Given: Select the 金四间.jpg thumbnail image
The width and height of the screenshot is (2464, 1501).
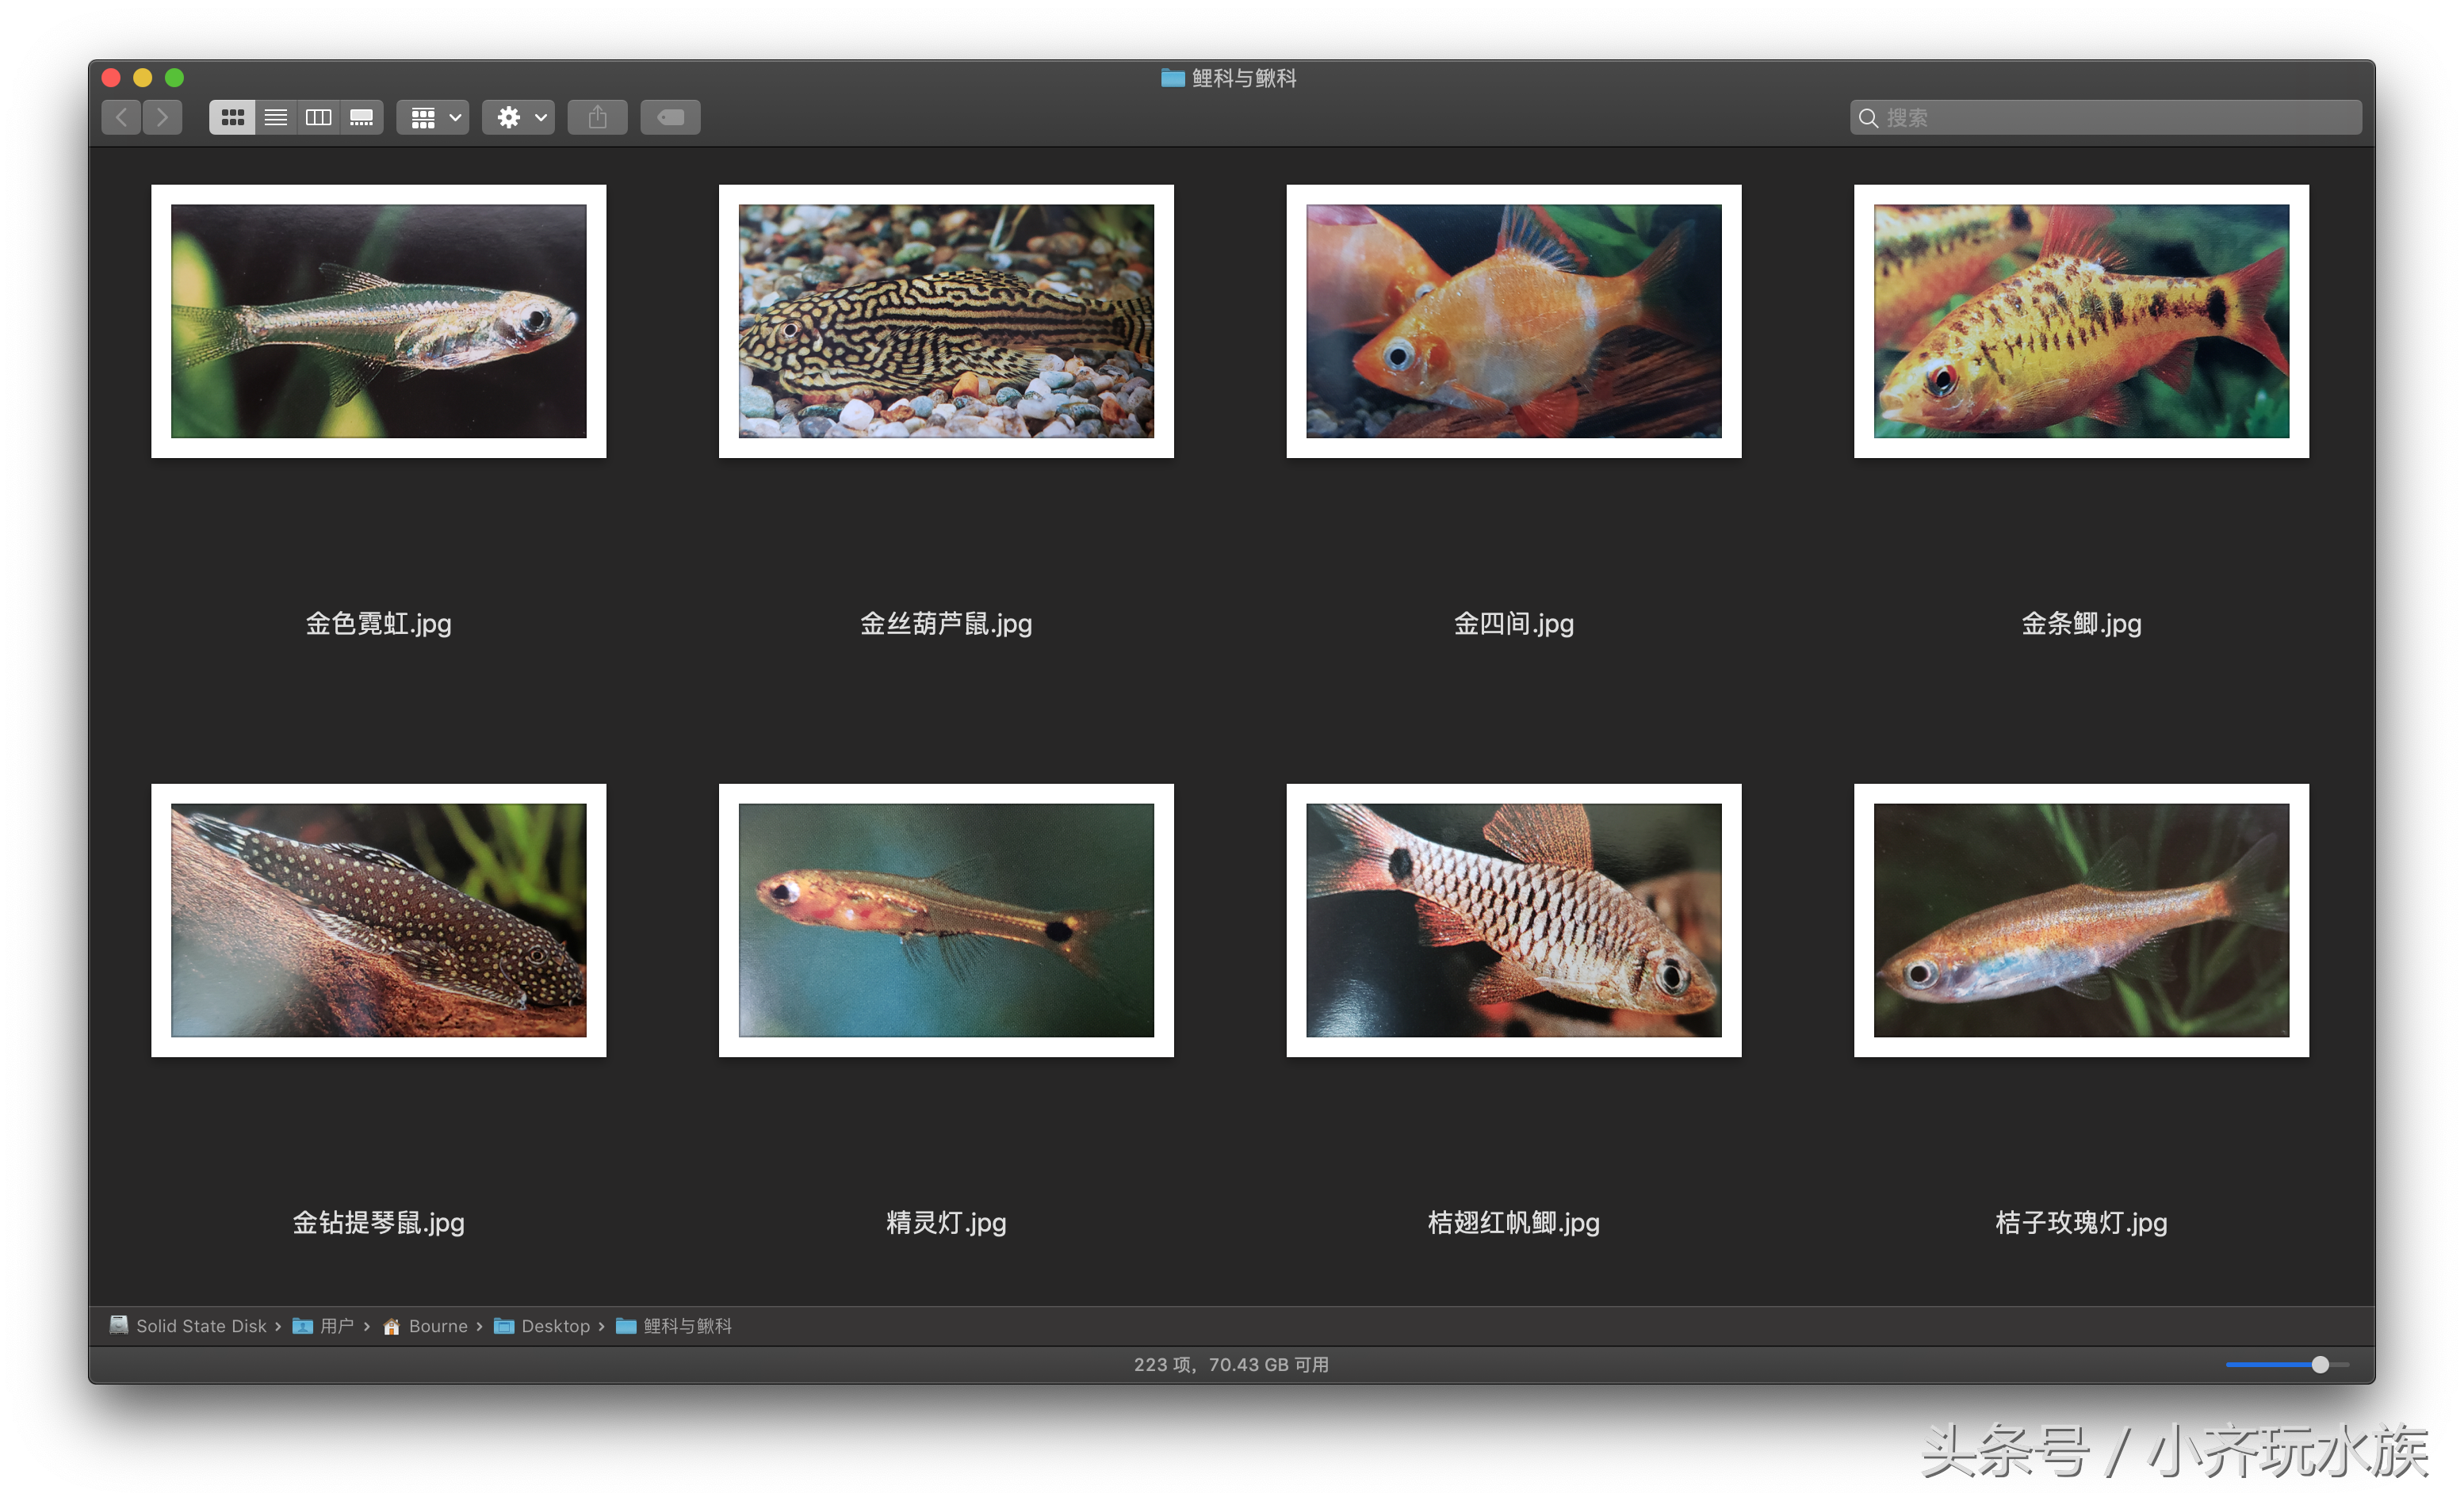Looking at the screenshot, I should tap(1514, 322).
